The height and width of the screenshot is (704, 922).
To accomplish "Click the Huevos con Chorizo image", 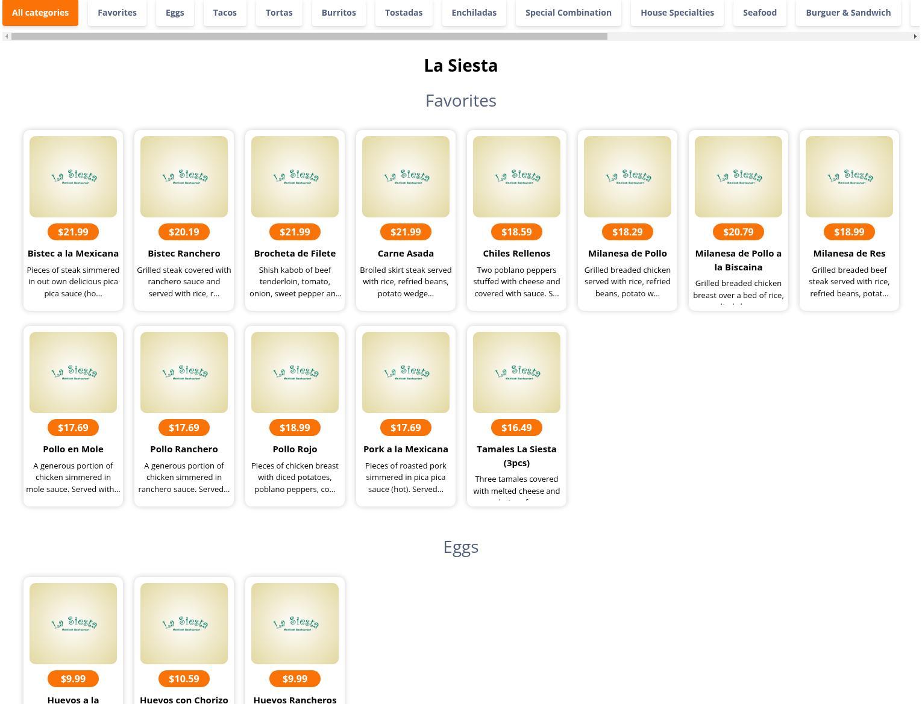I will (184, 623).
